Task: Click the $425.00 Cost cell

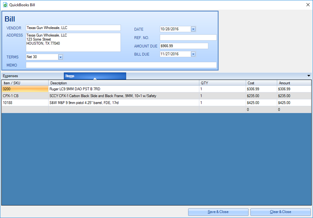Action: coord(261,103)
